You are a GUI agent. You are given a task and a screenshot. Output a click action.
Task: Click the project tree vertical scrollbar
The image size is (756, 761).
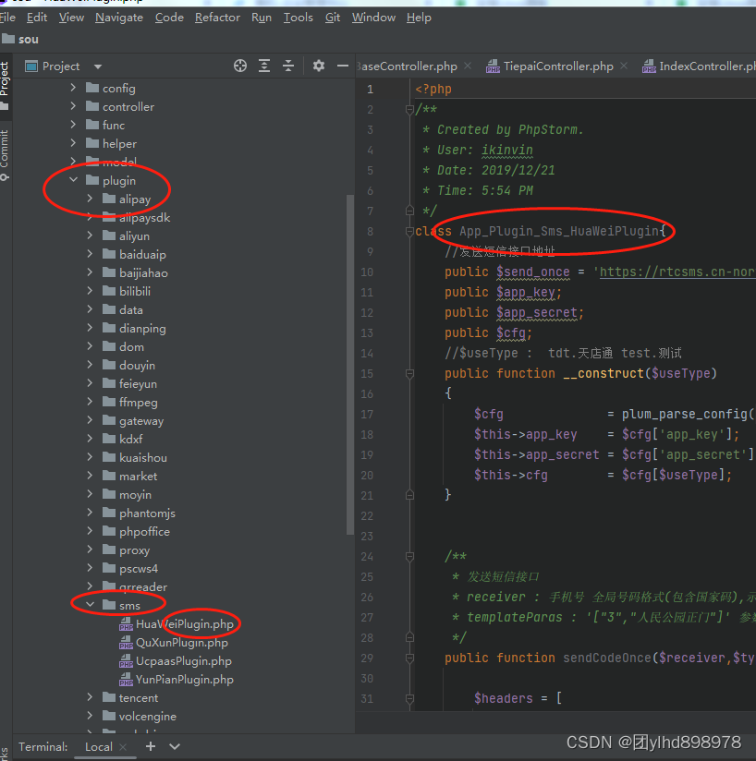tap(350, 364)
